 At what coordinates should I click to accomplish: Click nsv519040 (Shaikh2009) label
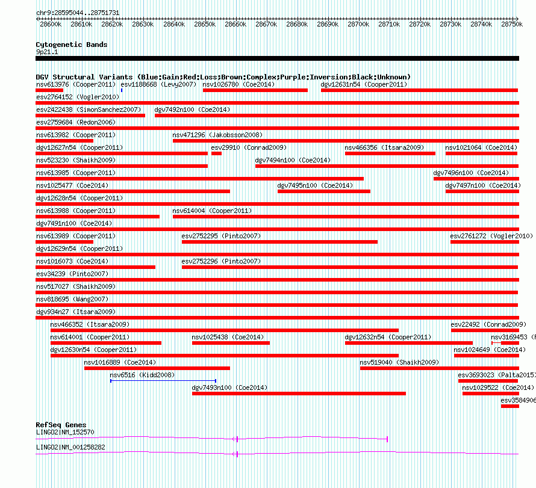tap(400, 362)
